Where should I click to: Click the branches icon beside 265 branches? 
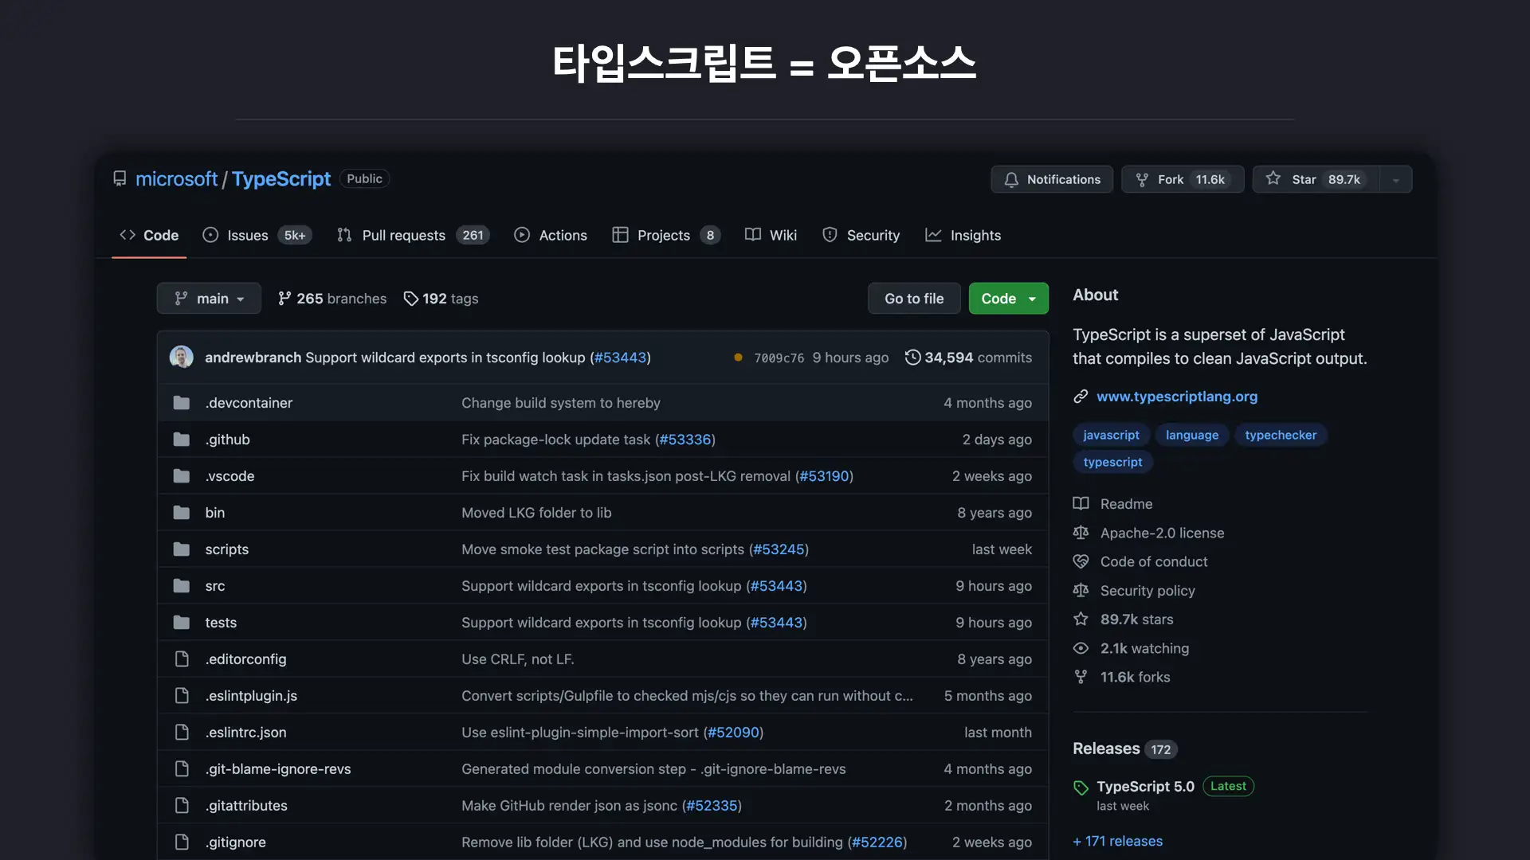(x=284, y=299)
